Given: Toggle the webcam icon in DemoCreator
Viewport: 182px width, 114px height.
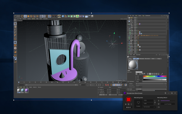Looking at the screenshot, I should [x=158, y=104].
